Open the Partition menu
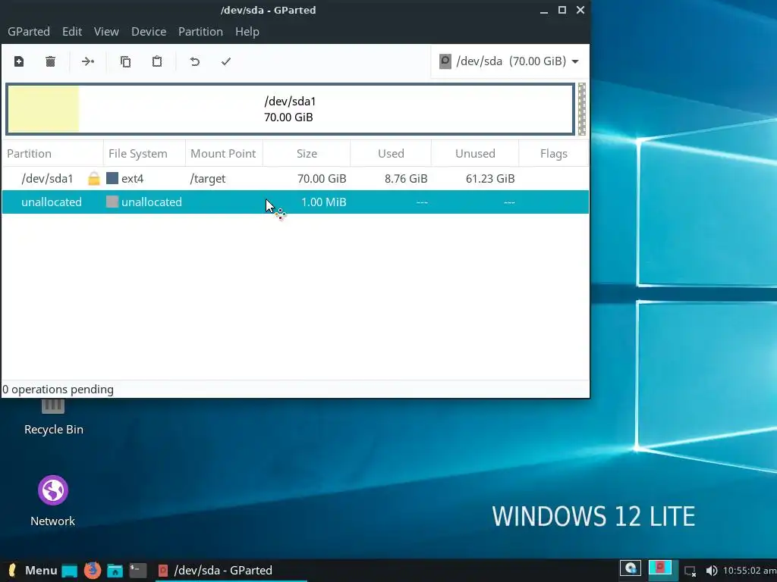Screen dimensions: 777x582 (200, 32)
